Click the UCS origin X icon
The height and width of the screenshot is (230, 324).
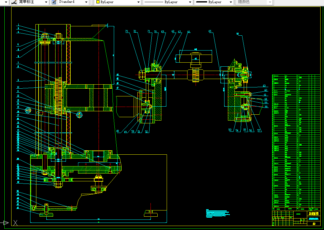[15, 223]
